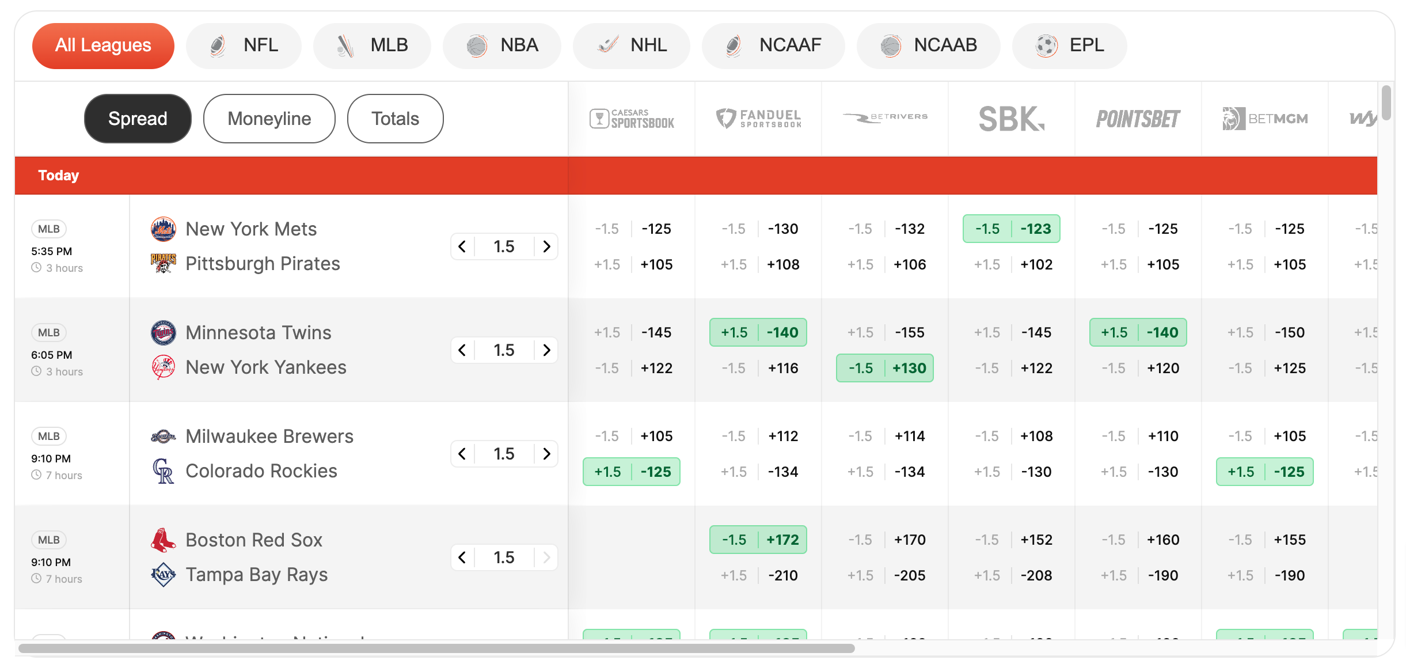1406x668 pixels.
Task: Click left arrow on Brewers spread stepper
Action: [x=463, y=452]
